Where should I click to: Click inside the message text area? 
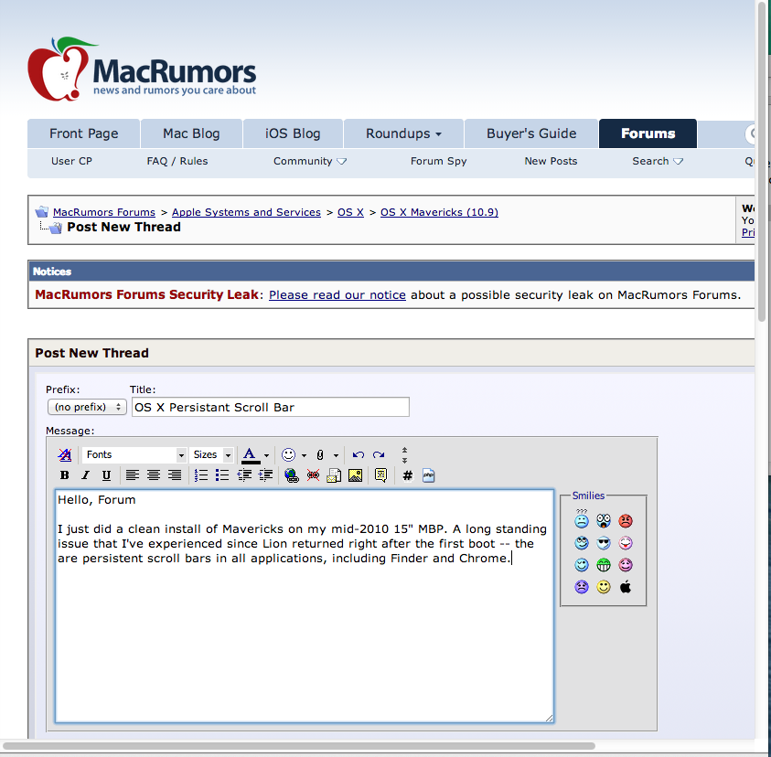[x=305, y=605]
